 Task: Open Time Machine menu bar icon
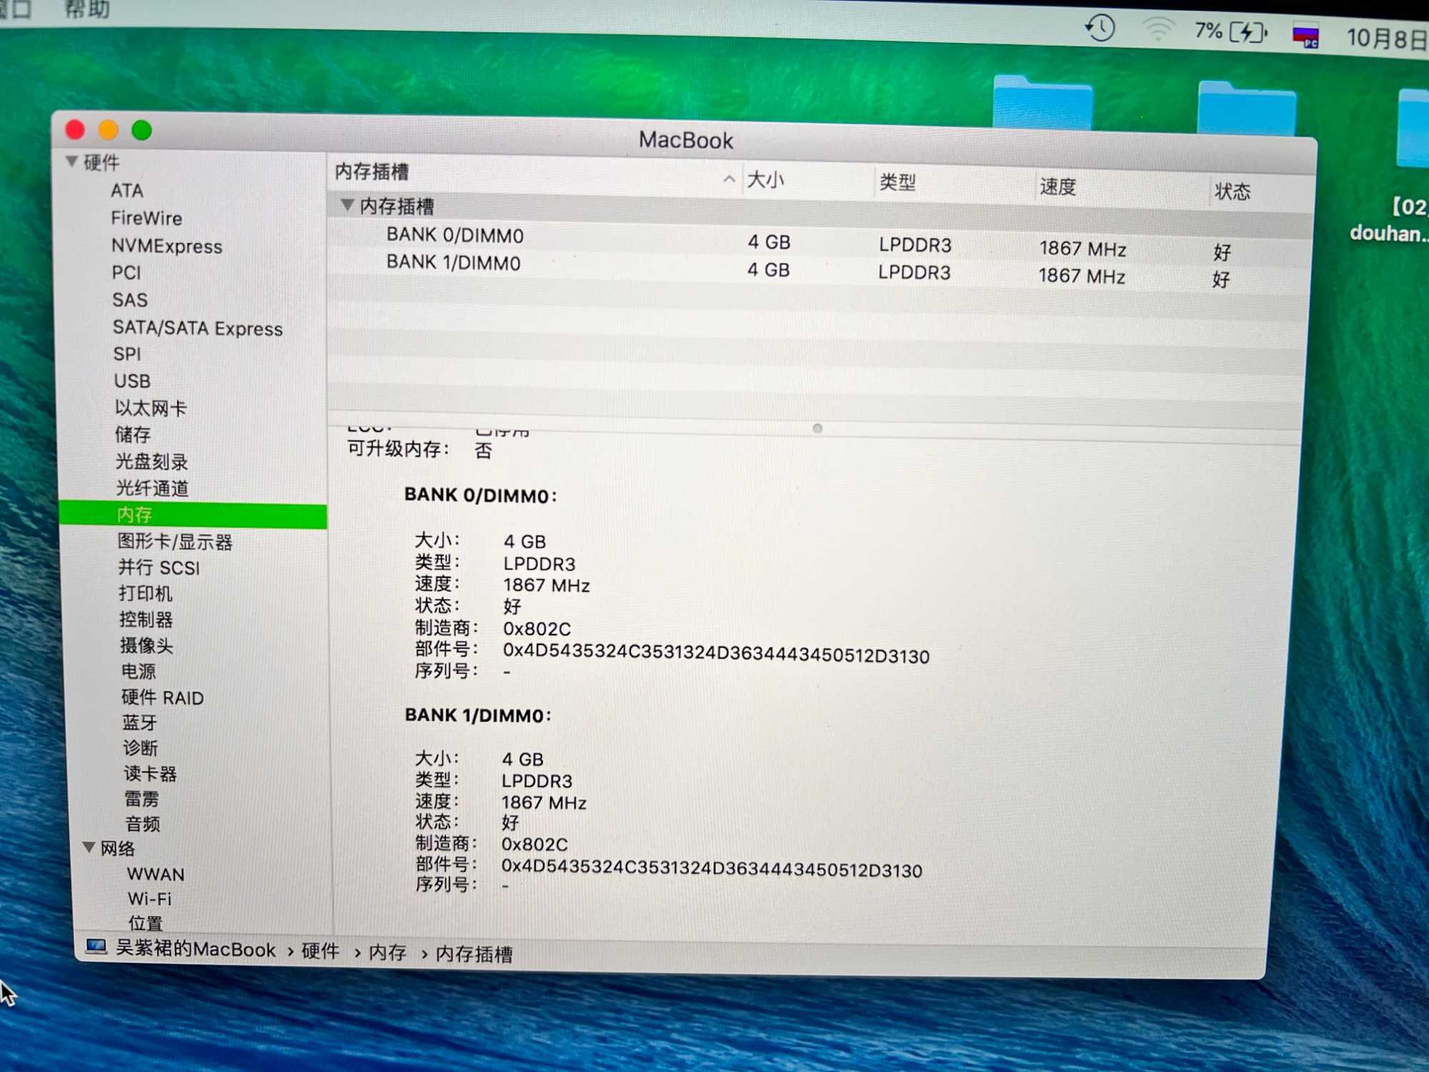click(1099, 29)
